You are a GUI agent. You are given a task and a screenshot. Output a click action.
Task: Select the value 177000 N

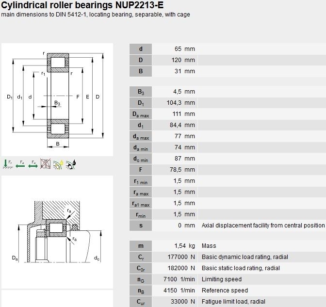coord(181,257)
